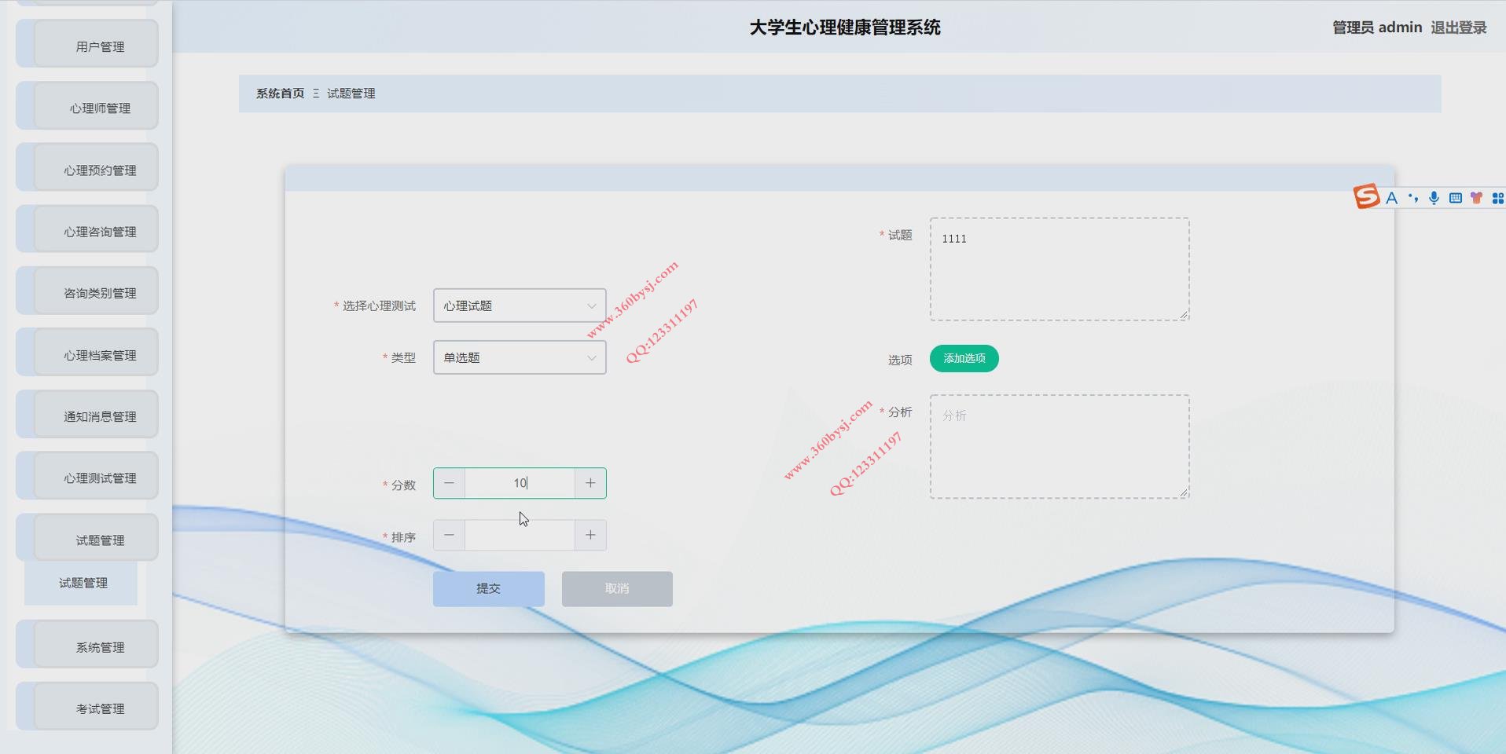Decrease 分数 with the minus button
Image resolution: width=1506 pixels, height=754 pixels.
click(449, 483)
